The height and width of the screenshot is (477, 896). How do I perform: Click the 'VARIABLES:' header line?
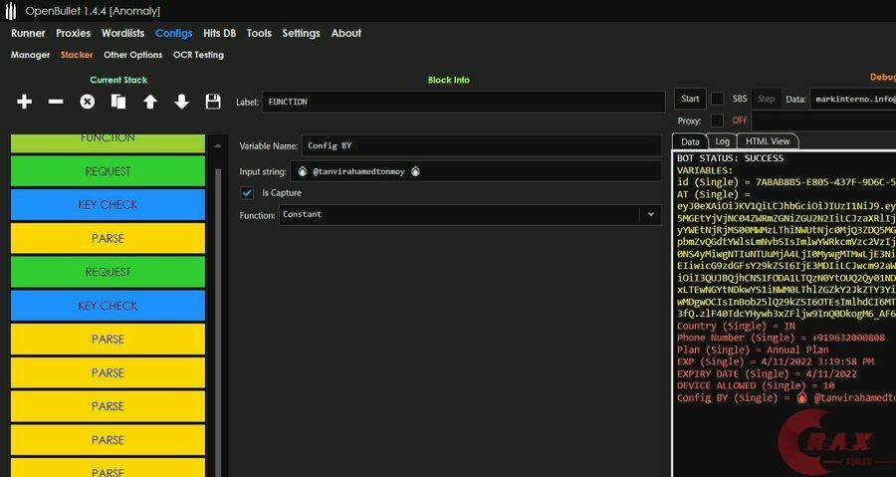click(x=705, y=170)
